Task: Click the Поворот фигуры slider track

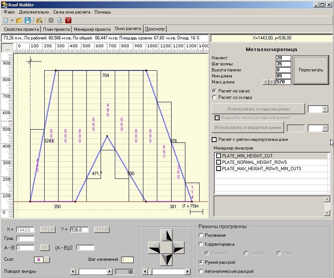Action: (x=91, y=272)
